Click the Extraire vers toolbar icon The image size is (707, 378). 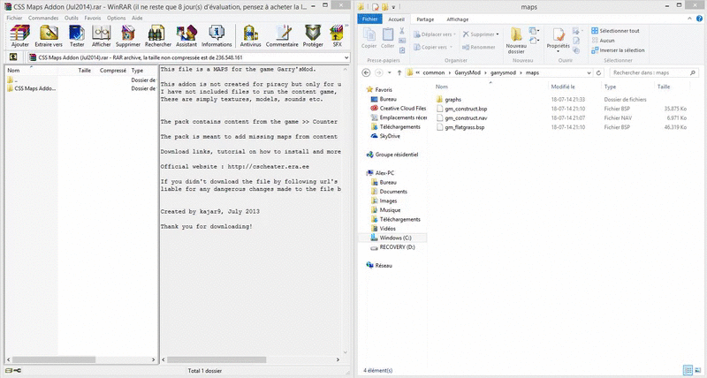point(49,33)
